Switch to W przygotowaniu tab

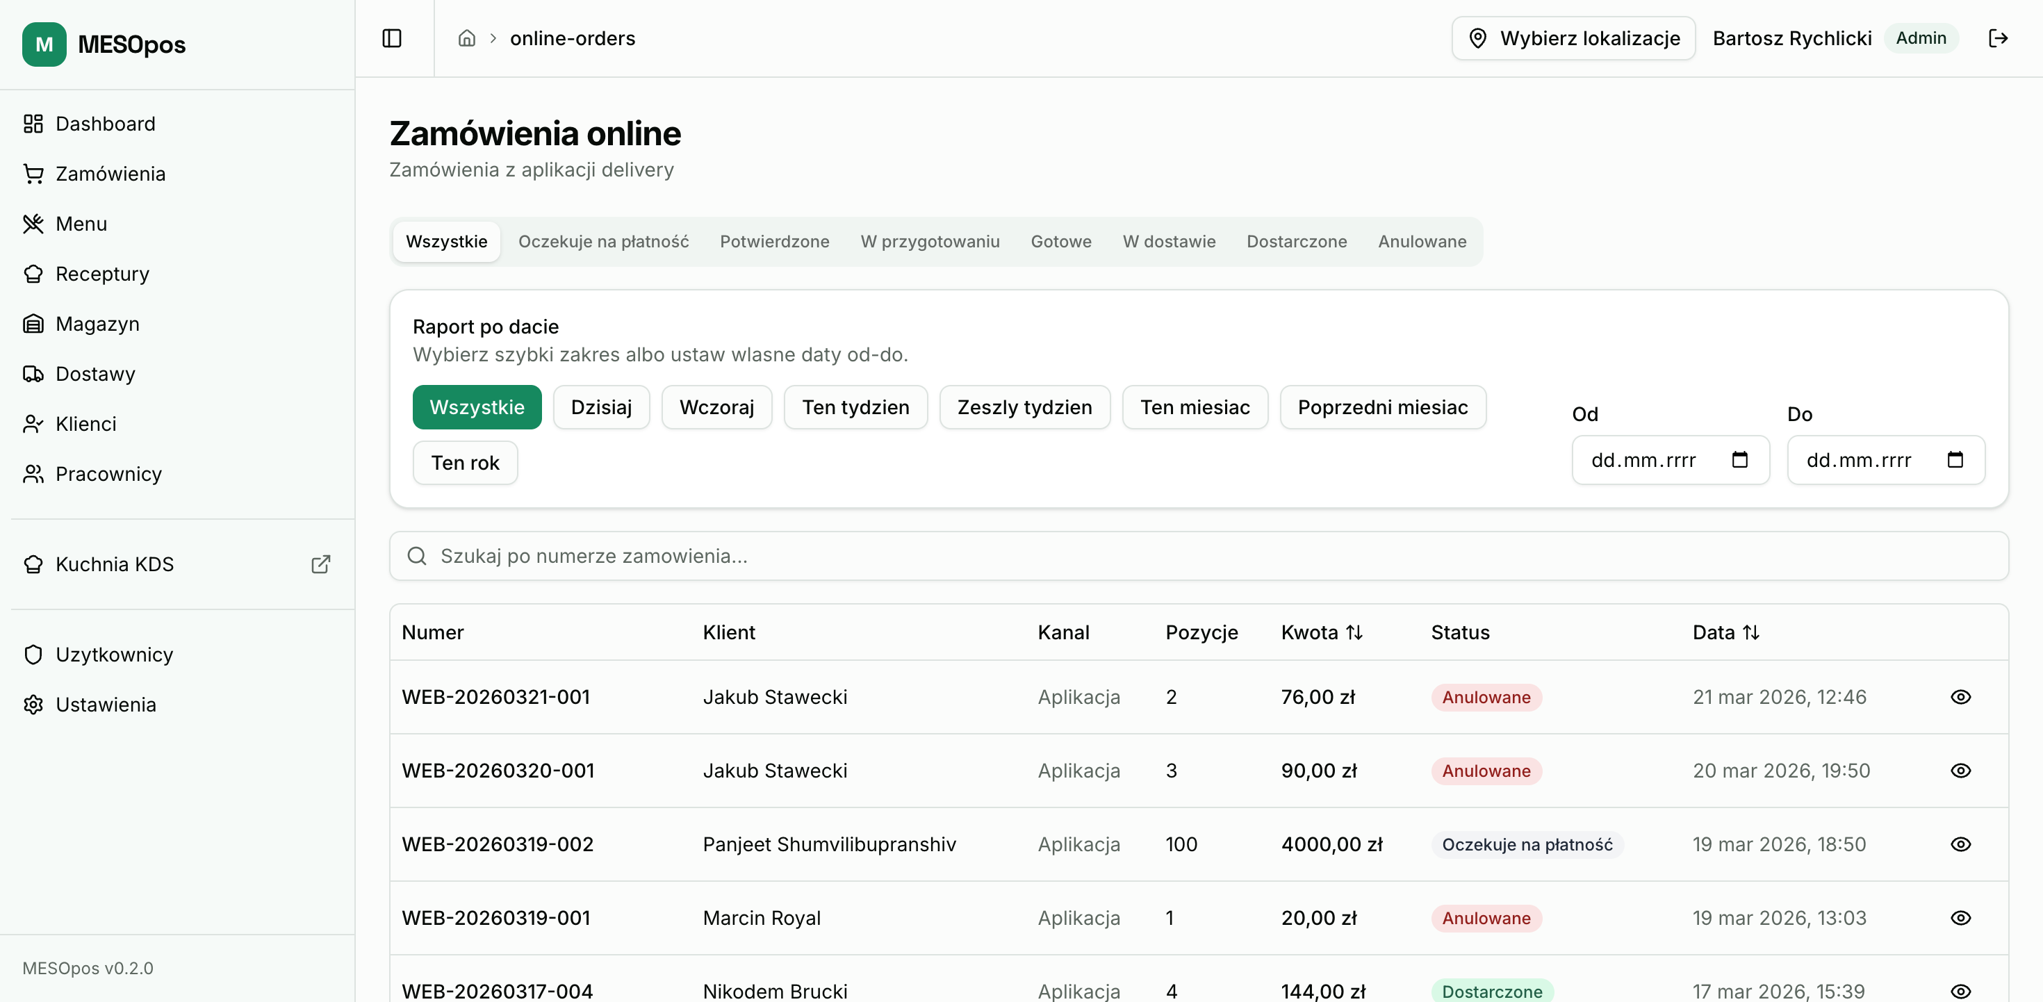(x=930, y=241)
